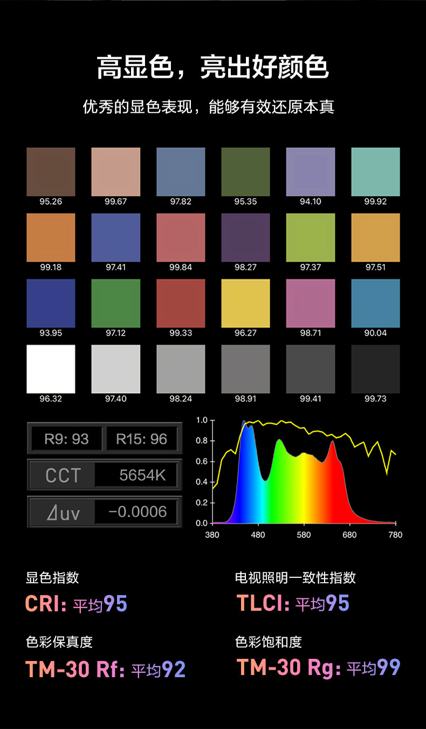Click the gray swatch labeled 98.91
Screen dimensions: 426x729
pyautogui.click(x=245, y=369)
